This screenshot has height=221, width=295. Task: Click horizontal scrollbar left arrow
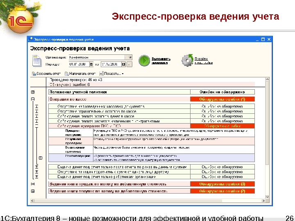tap(32, 201)
